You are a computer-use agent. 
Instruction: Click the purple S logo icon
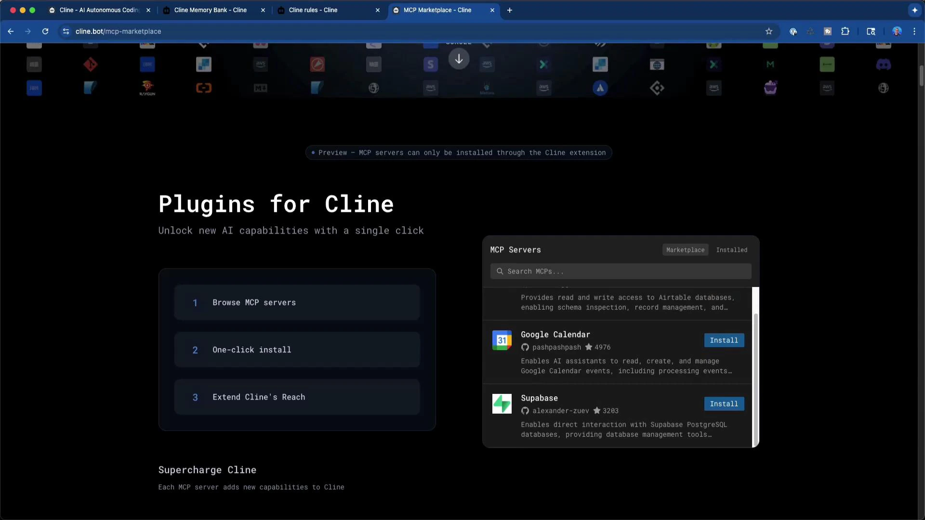coord(430,64)
